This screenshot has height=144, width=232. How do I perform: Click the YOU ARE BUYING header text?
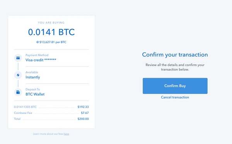click(x=51, y=23)
